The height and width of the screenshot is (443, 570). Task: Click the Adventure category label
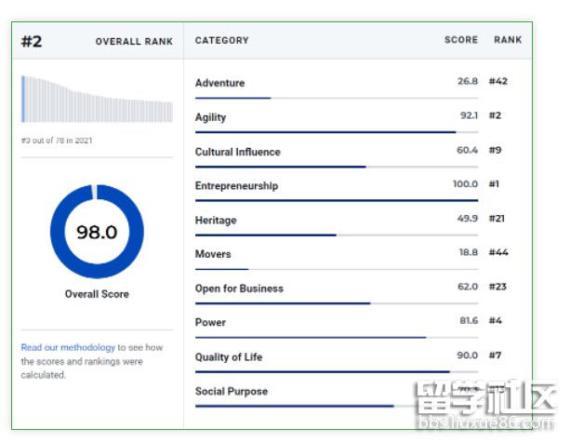219,83
